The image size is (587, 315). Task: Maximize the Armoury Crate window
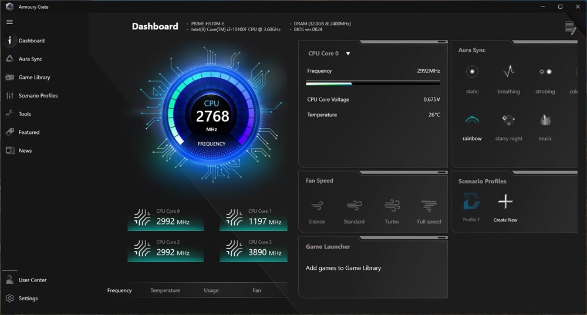pos(561,6)
